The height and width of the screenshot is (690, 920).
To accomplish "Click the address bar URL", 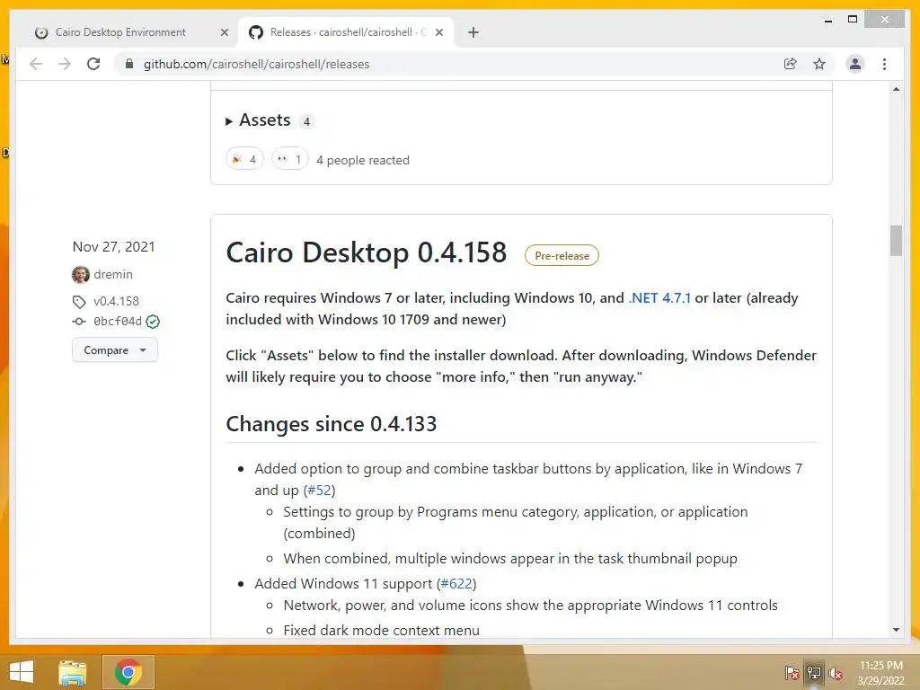I will click(x=256, y=64).
